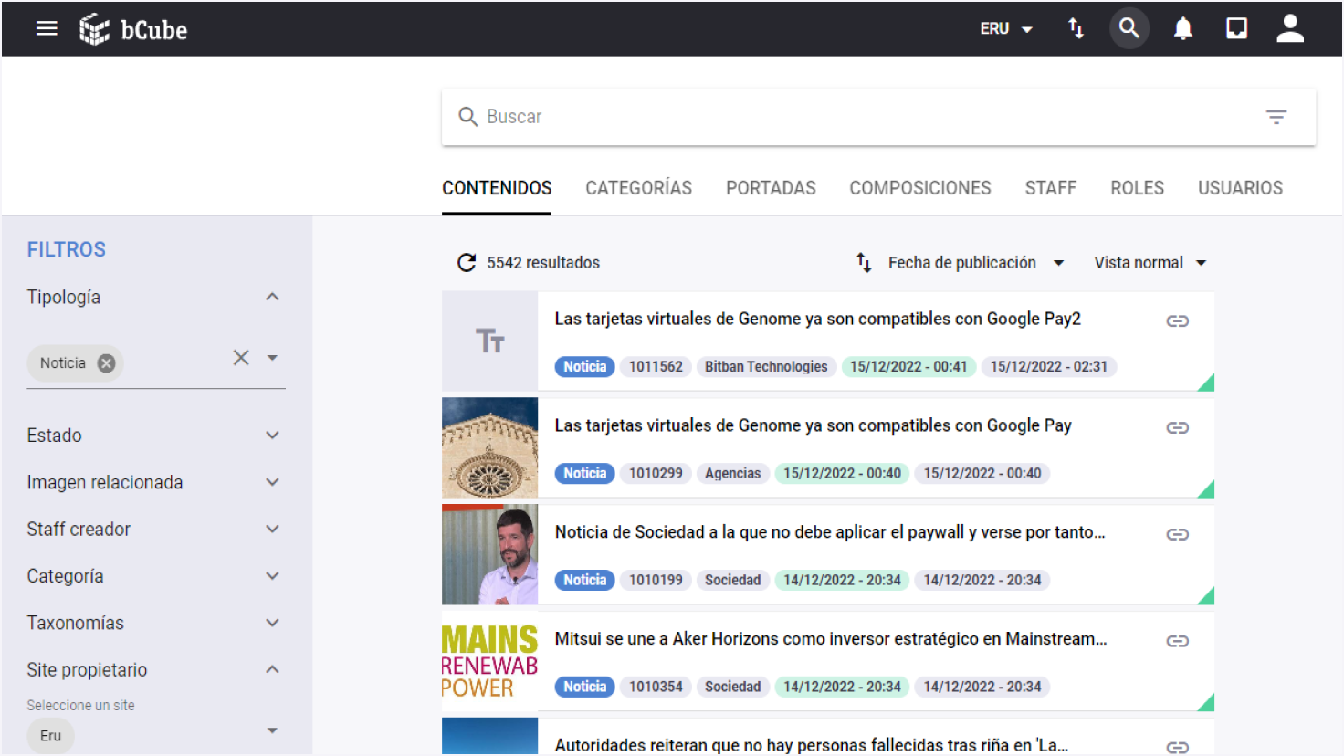Click the ID tag 1010199
1344x756 pixels.
point(656,580)
